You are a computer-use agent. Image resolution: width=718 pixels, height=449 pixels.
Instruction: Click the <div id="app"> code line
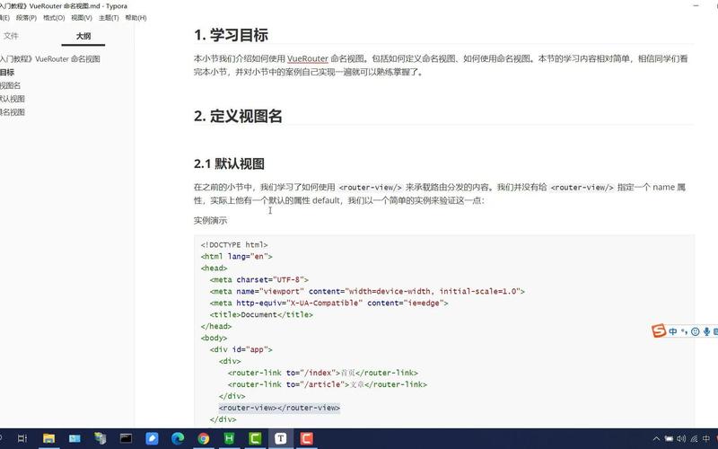tap(241, 349)
